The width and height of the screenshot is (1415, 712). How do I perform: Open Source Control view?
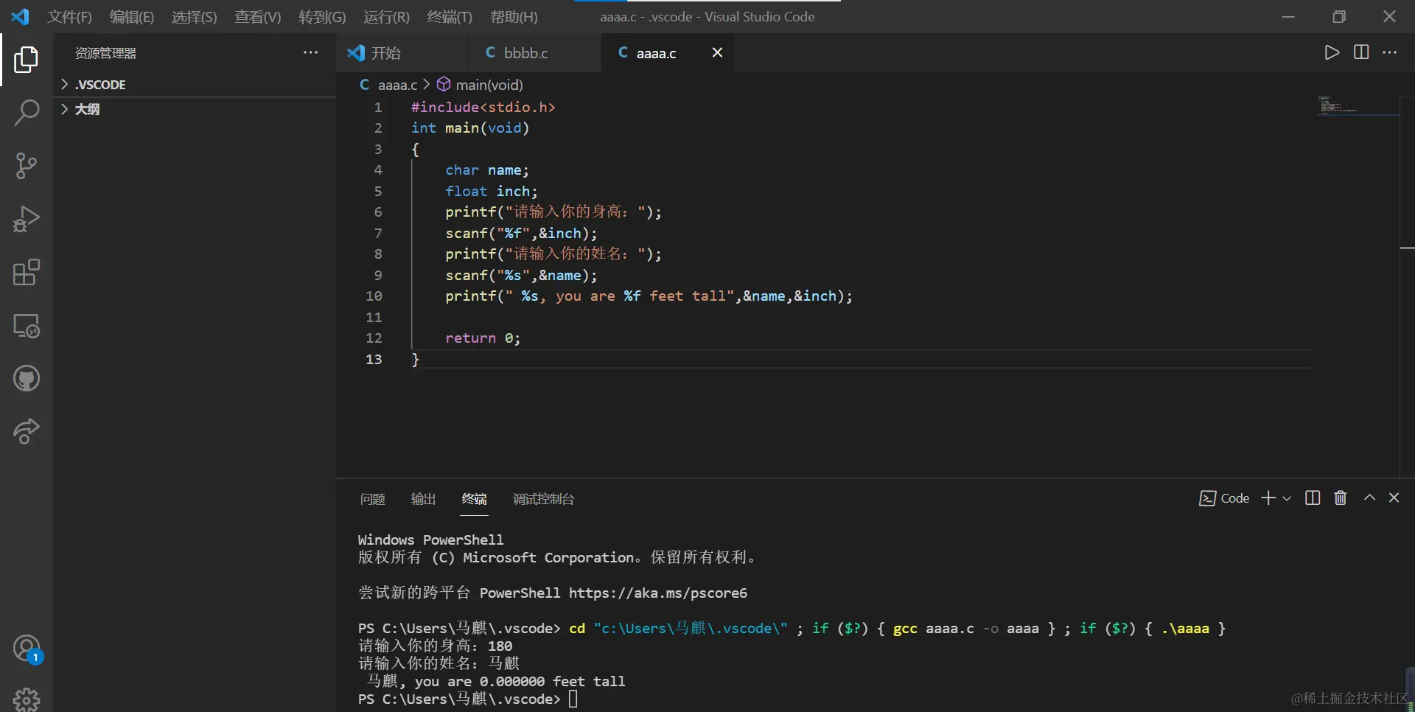pyautogui.click(x=27, y=166)
